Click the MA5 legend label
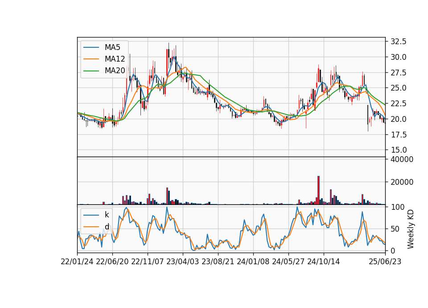 tap(112, 47)
